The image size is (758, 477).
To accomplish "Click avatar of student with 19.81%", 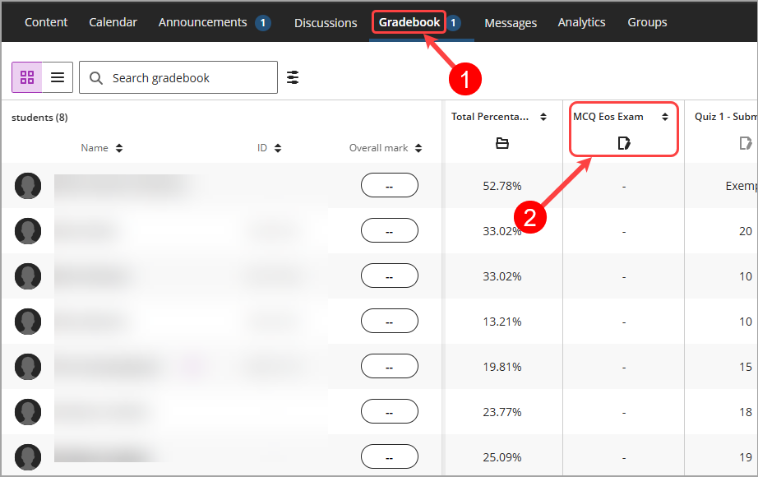I will tap(28, 367).
